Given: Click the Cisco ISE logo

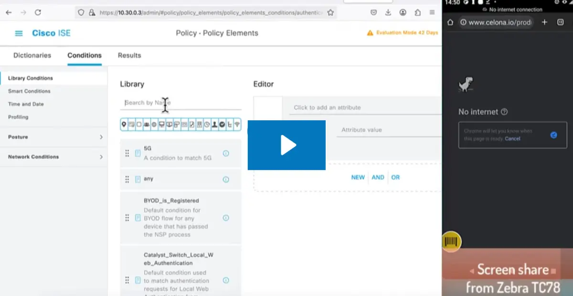Looking at the screenshot, I should click(51, 33).
